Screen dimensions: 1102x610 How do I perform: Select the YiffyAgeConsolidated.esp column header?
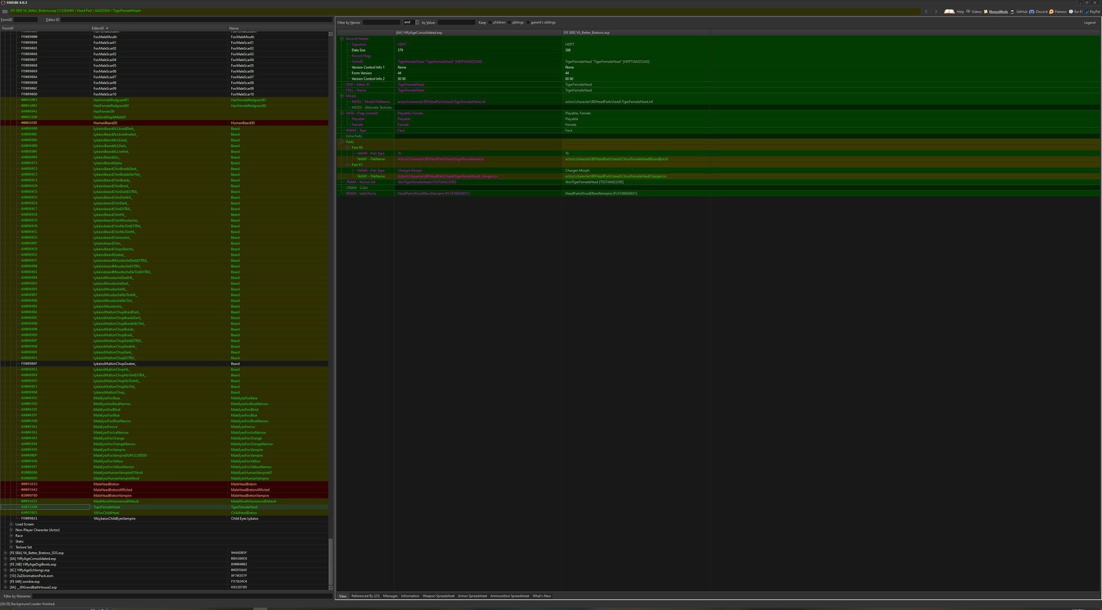(x=478, y=33)
